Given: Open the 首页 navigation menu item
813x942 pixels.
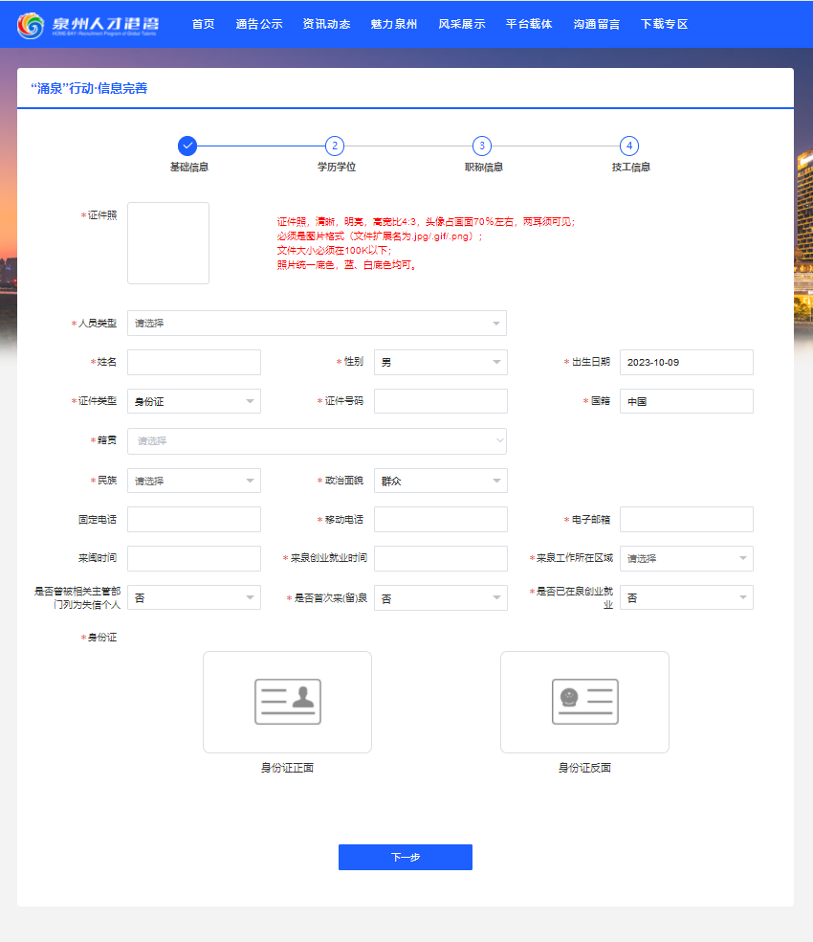Looking at the screenshot, I should 203,24.
